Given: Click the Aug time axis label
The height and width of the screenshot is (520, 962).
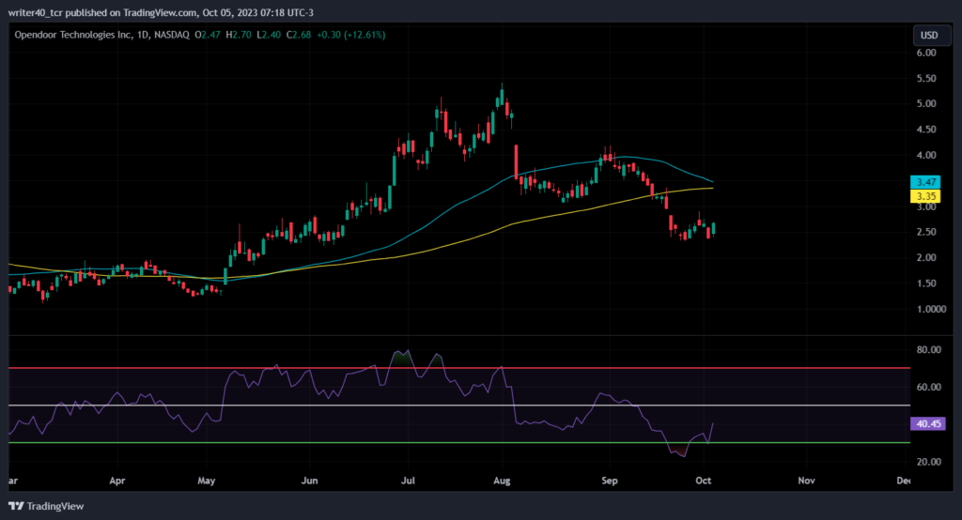Looking at the screenshot, I should click(502, 481).
